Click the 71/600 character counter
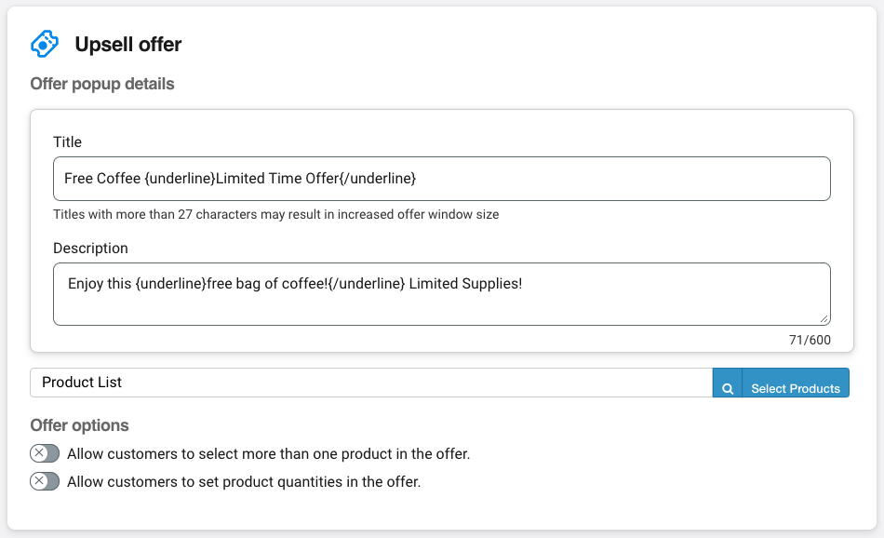Image resolution: width=884 pixels, height=538 pixels. (x=810, y=340)
